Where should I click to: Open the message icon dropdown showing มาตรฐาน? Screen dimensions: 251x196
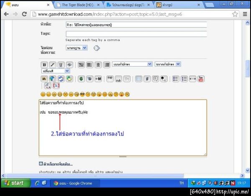77,48
